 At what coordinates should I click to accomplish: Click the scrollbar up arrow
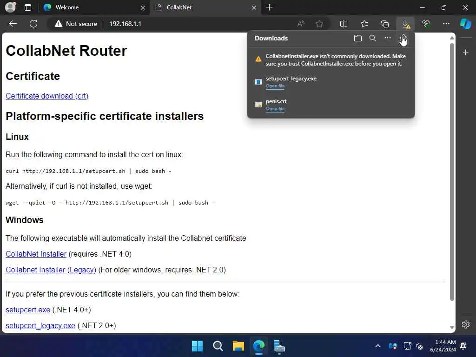(x=452, y=38)
